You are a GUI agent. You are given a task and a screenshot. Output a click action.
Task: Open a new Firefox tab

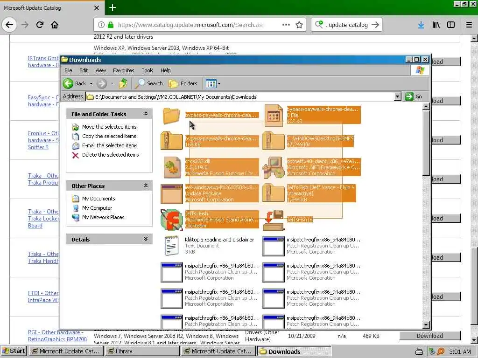(x=112, y=7)
